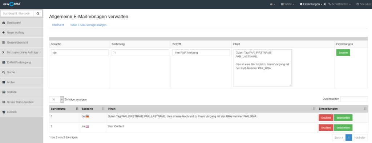Click the Betreff input field
372x143 pixels.
pos(201,53)
